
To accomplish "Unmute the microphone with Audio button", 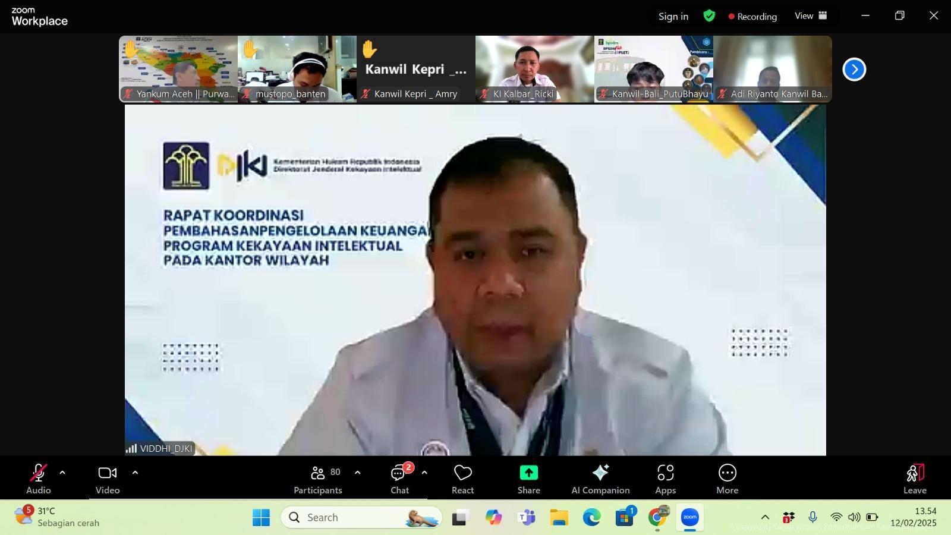I will click(39, 479).
